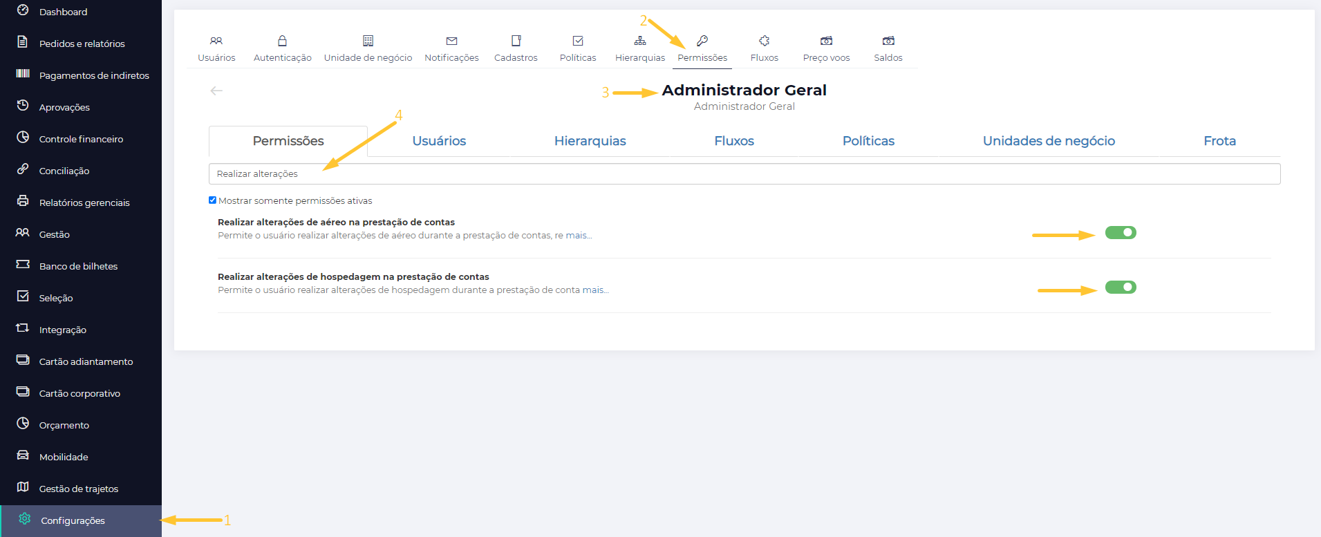Disable hospedagem alterations permission toggle
The height and width of the screenshot is (537, 1321).
[1120, 288]
